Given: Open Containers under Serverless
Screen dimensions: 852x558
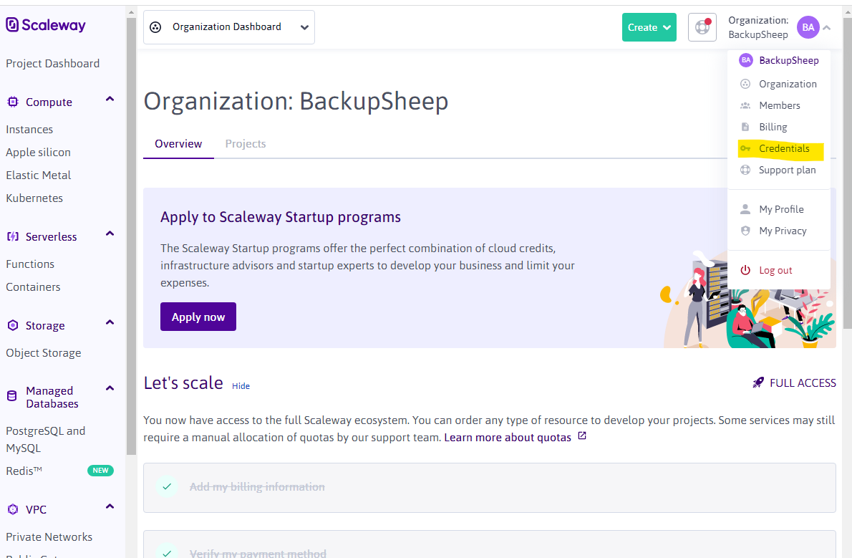Looking at the screenshot, I should (33, 287).
